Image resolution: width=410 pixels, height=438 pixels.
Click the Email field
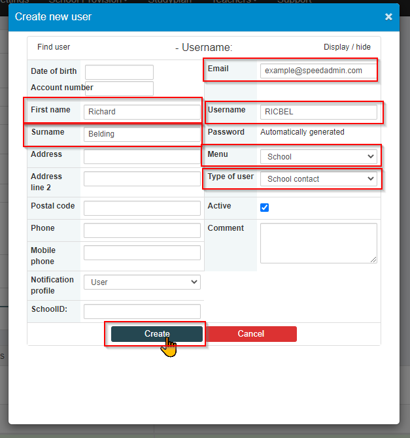click(x=318, y=71)
